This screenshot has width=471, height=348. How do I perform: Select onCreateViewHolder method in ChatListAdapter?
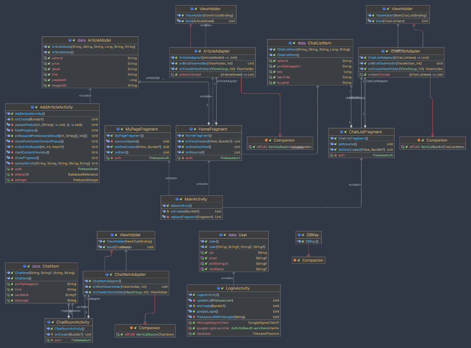[x=401, y=69]
